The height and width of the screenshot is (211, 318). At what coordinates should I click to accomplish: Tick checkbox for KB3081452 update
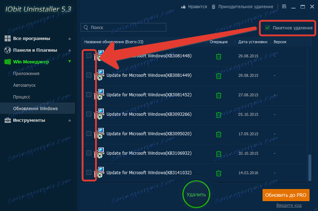coord(88,95)
